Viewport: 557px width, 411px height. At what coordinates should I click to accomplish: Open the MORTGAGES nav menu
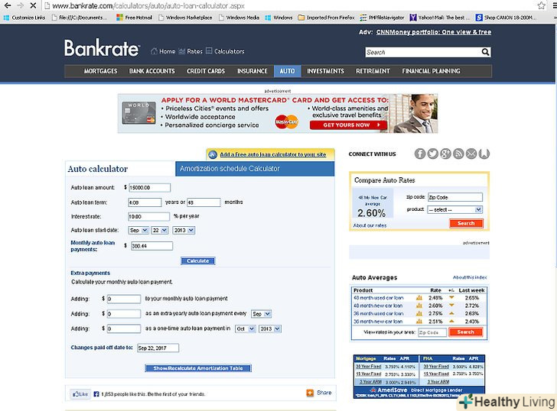[100, 71]
